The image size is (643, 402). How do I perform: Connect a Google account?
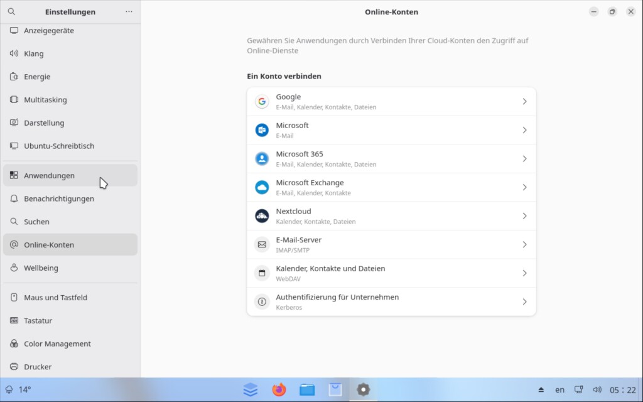tap(391, 101)
